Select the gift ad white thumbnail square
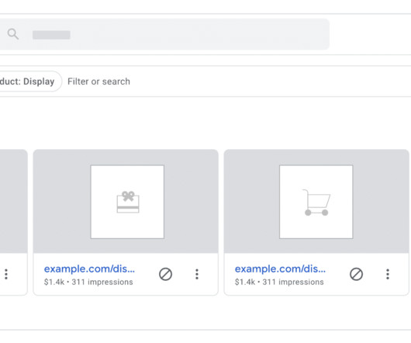 coord(127,202)
